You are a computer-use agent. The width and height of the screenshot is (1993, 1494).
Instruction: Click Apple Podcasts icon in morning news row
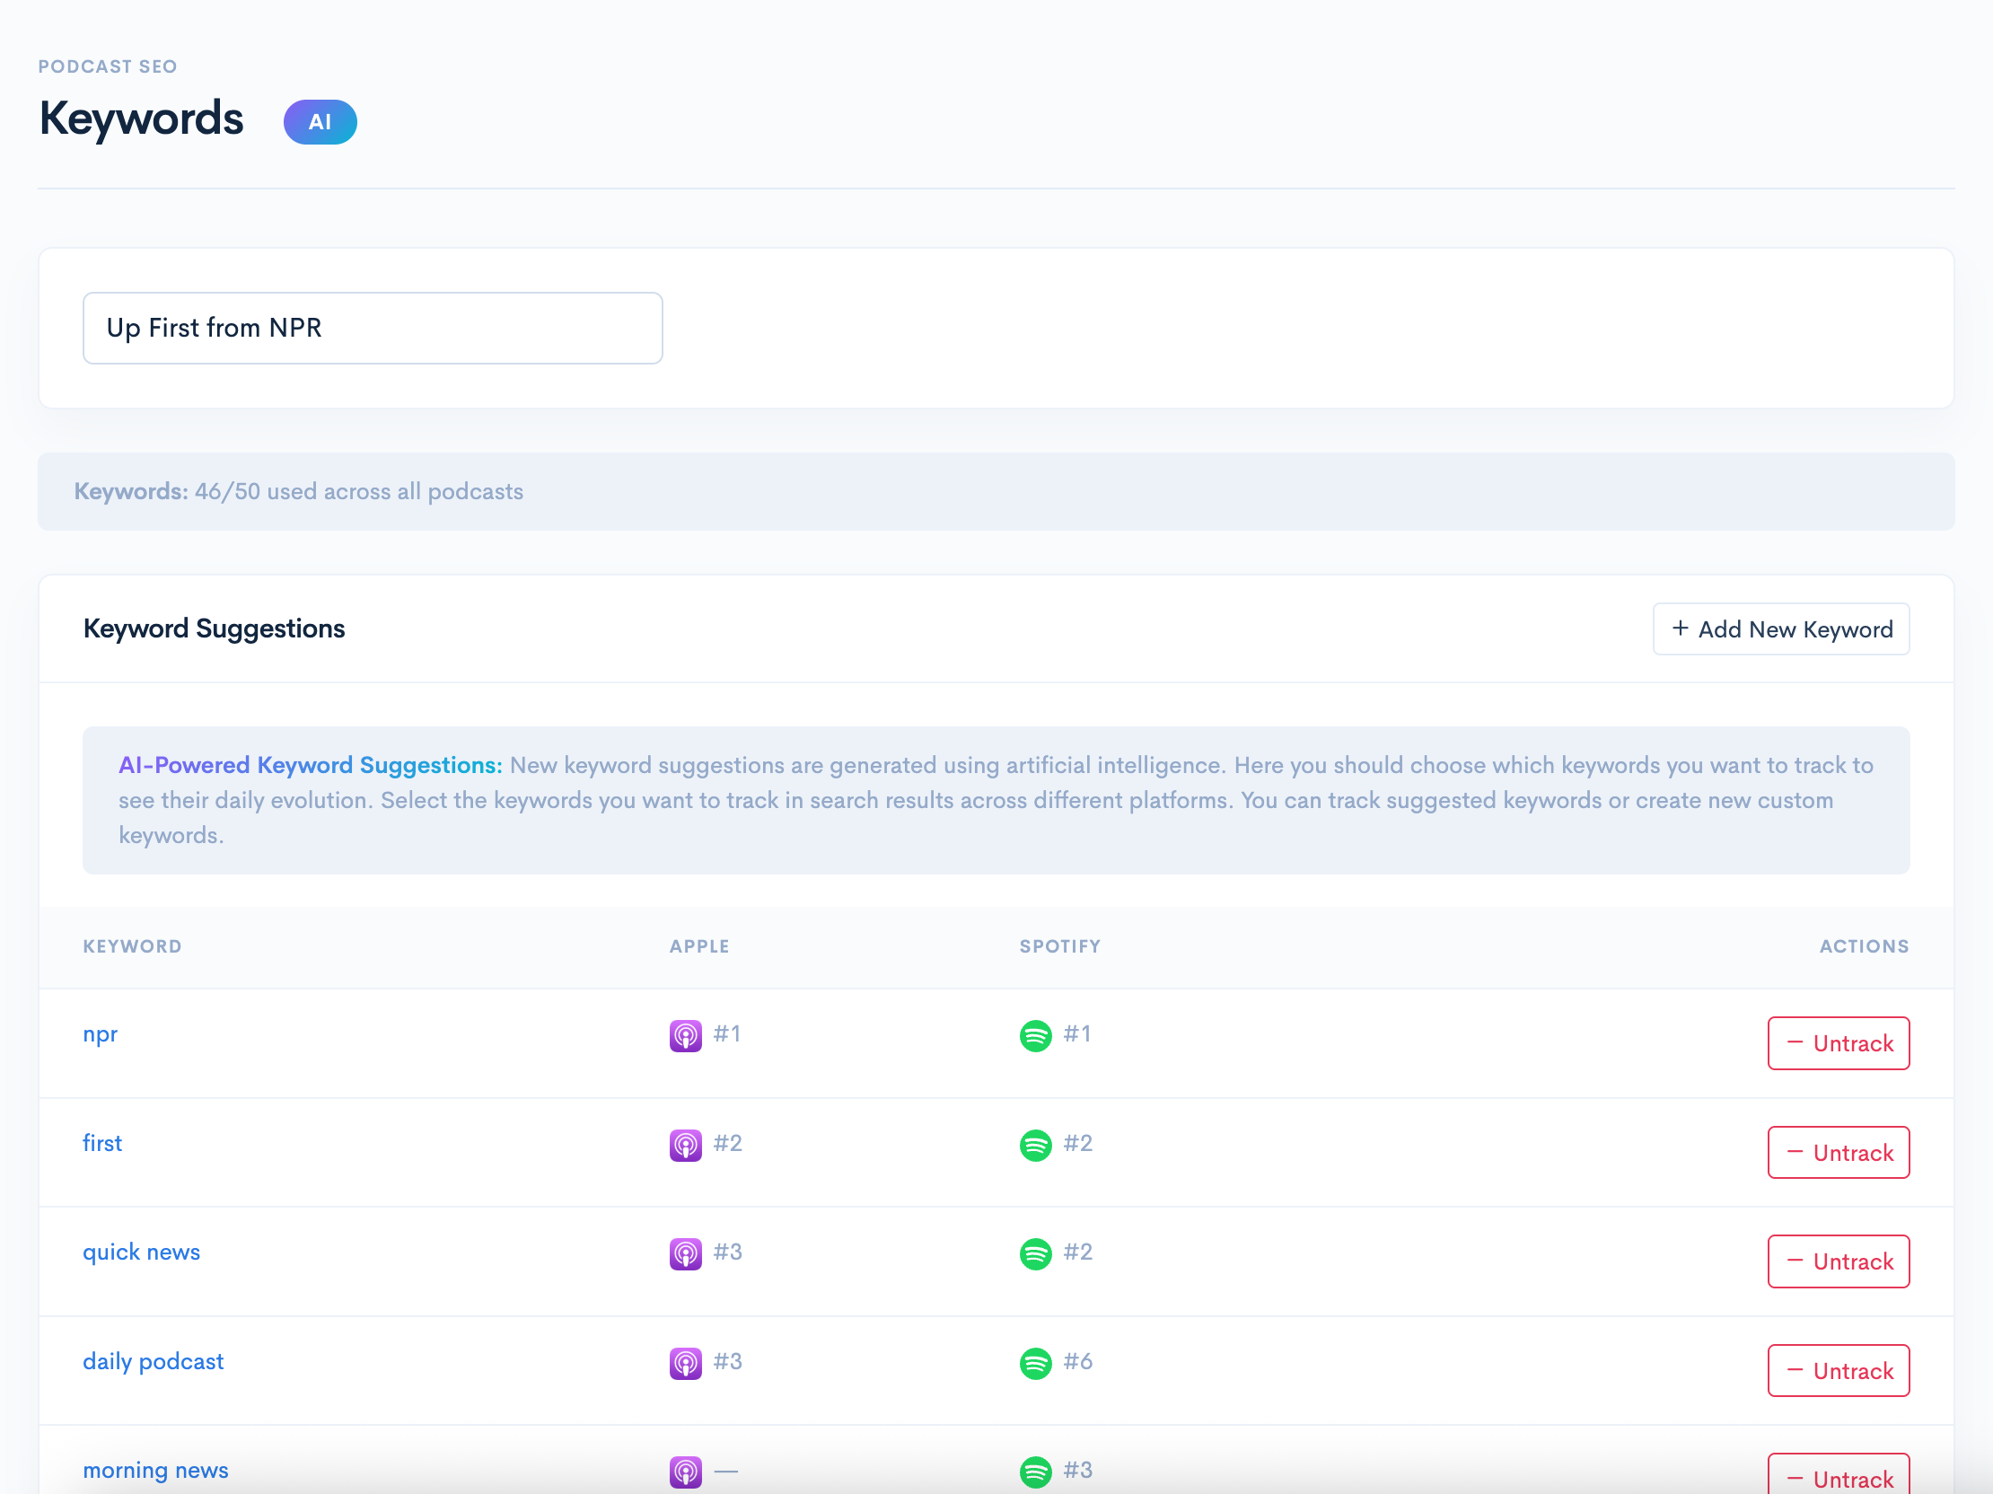coord(685,1472)
